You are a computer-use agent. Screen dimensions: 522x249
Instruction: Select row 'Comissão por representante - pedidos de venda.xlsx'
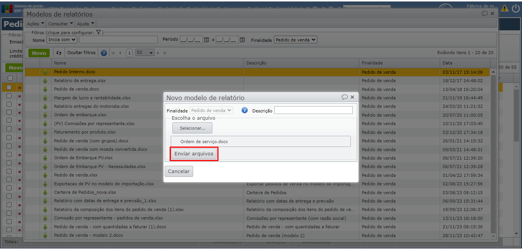[257, 218]
